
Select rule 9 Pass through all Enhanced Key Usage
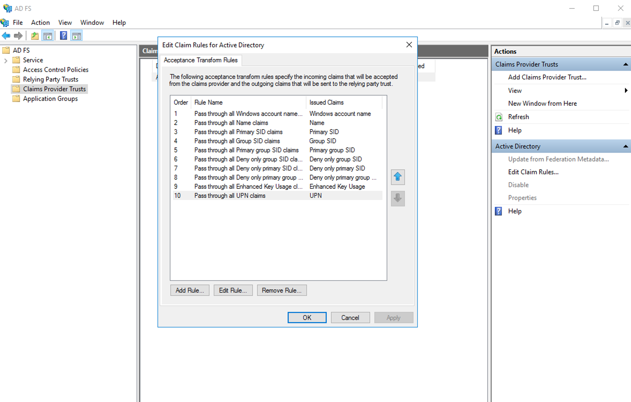[x=277, y=187]
